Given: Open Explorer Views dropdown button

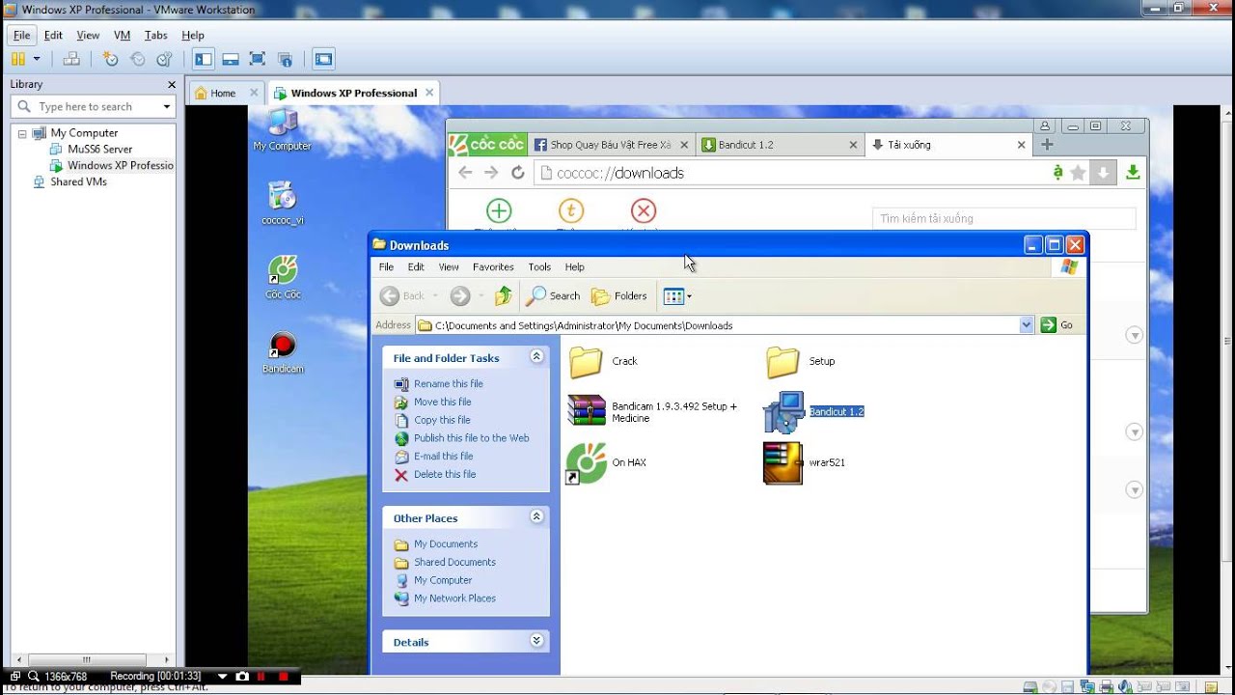Looking at the screenshot, I should [x=677, y=296].
